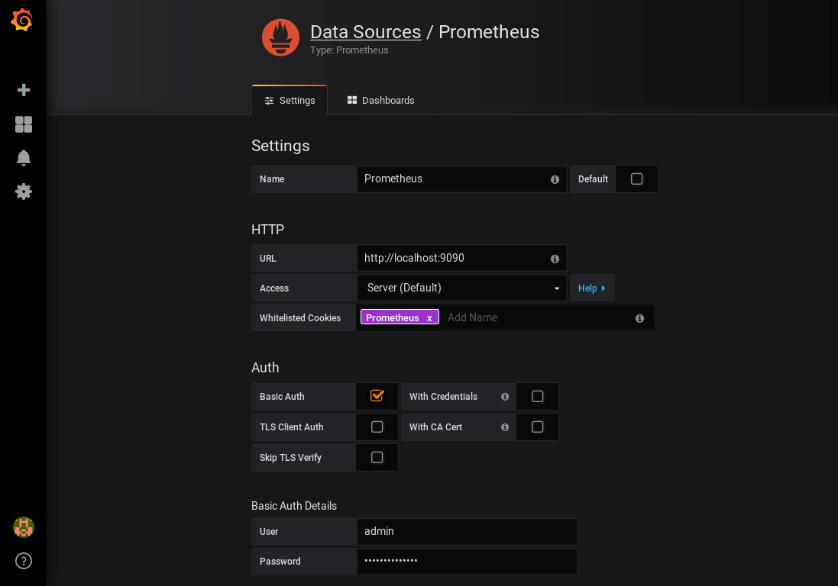Viewport: 838px width, 586px height.
Task: Show info tooltip for Whitelisted Cookies
Action: [x=639, y=318]
